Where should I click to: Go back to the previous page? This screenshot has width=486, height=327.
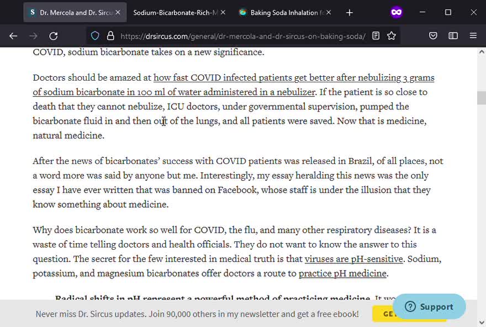[13, 36]
